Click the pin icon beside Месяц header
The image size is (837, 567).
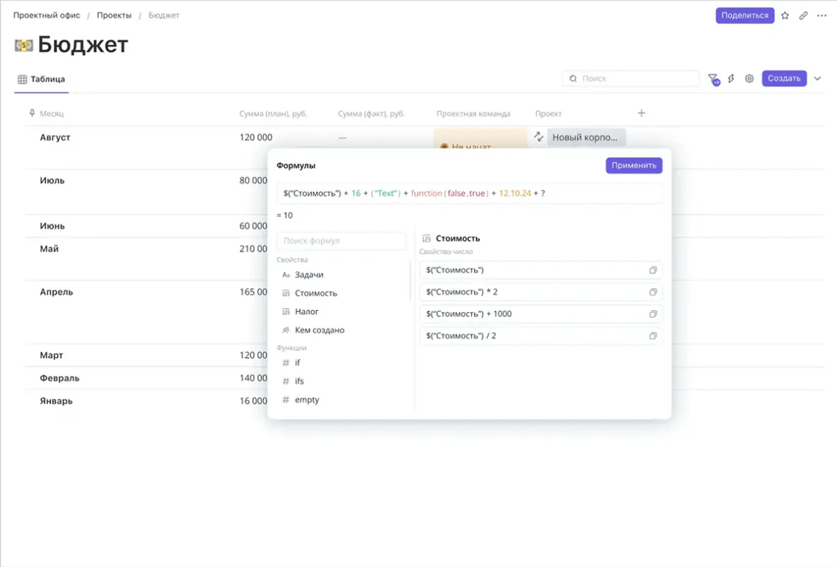pyautogui.click(x=32, y=113)
